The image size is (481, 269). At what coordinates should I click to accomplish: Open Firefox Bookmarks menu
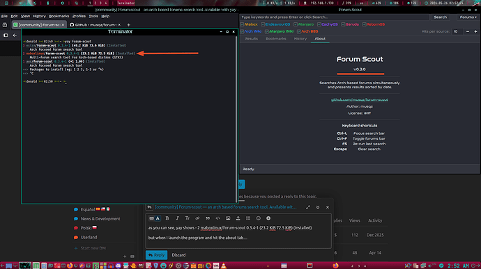click(x=59, y=16)
